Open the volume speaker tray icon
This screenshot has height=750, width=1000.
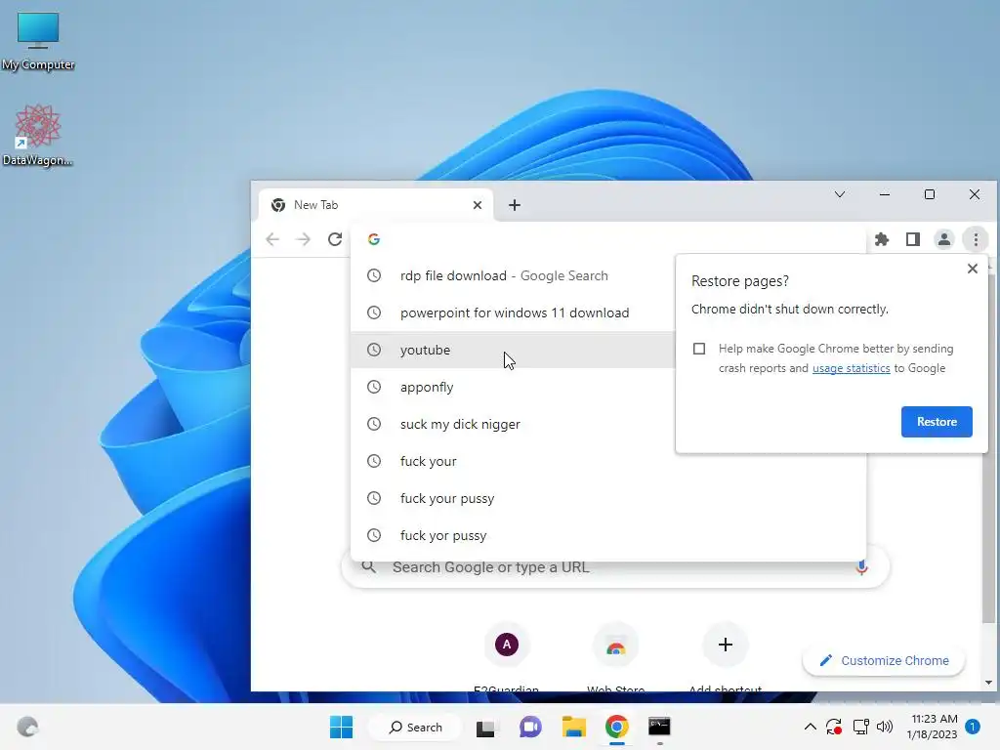click(x=885, y=727)
